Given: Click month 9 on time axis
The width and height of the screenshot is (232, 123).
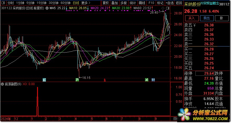Looking at the screenshot, I should [x=156, y=119].
